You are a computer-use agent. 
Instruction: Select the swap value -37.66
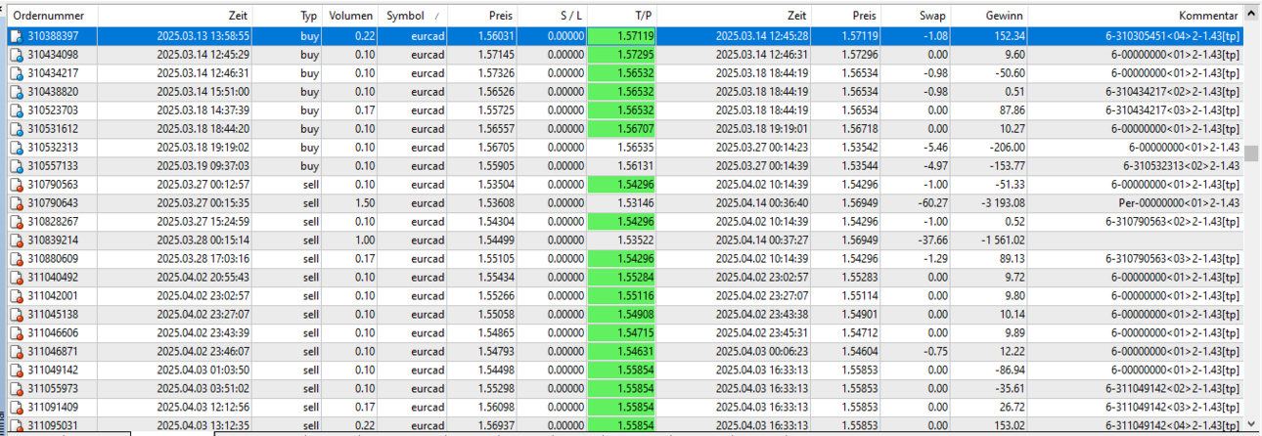coord(933,240)
